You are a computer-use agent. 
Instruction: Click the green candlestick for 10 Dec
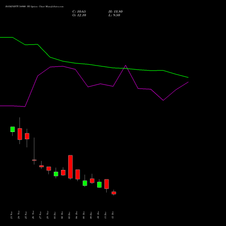(99, 185)
